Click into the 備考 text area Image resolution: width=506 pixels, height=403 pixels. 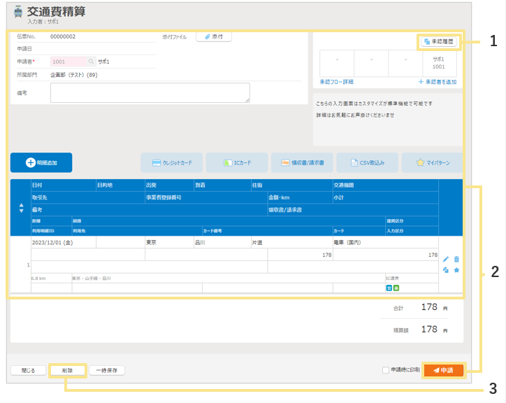150,93
